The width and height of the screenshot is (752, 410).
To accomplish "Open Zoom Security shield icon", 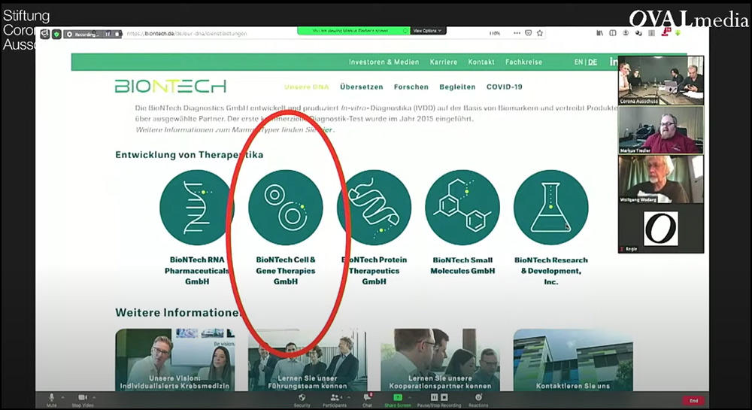I will (302, 398).
